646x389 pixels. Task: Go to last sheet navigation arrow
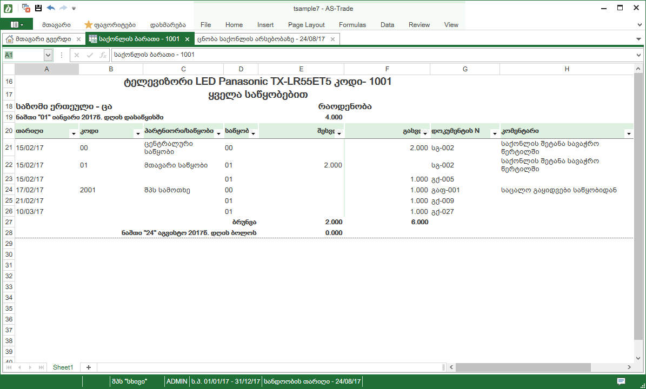click(41, 367)
